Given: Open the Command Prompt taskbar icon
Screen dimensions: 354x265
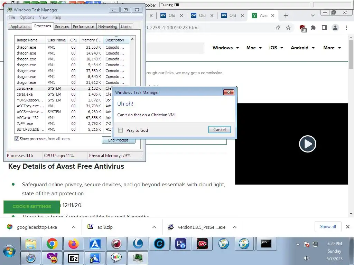Looking at the screenshot, I should (266, 244).
